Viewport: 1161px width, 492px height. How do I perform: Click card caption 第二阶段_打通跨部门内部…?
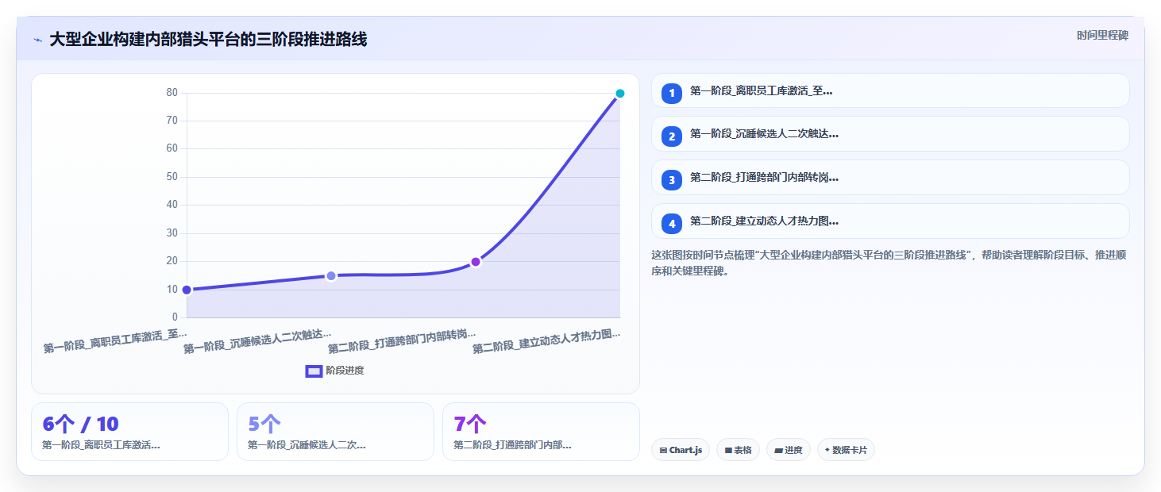tap(512, 445)
